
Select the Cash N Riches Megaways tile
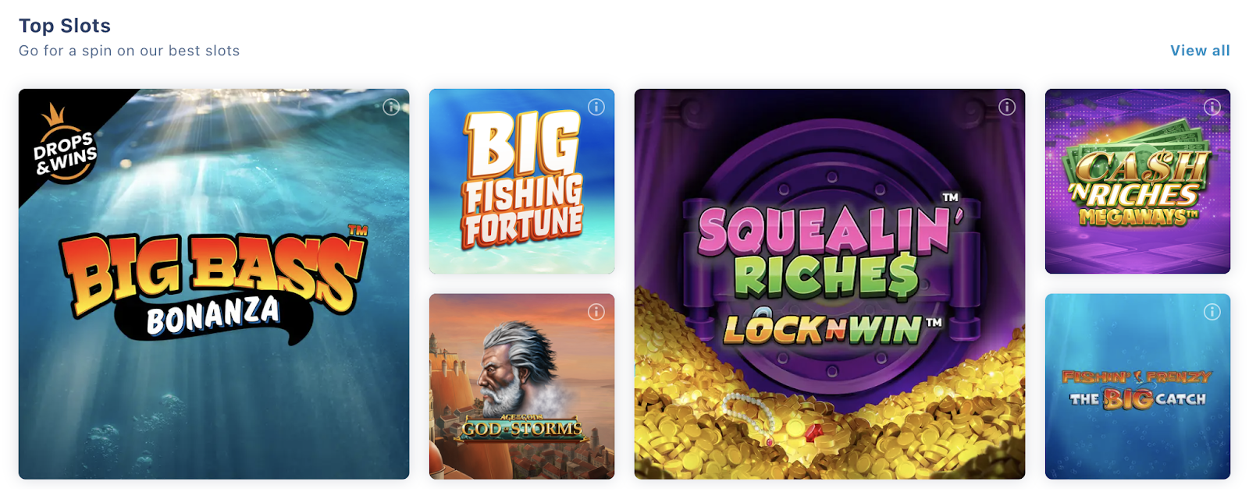click(1137, 181)
